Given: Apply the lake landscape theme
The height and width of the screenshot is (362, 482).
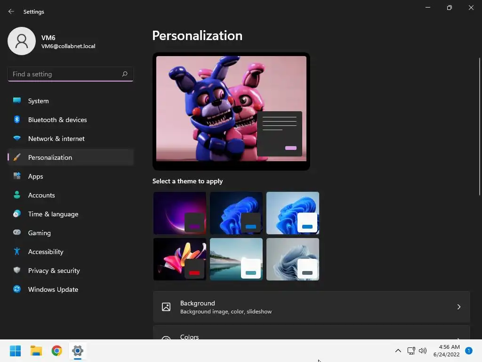Looking at the screenshot, I should point(236,259).
